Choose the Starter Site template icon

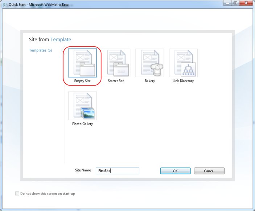116,63
